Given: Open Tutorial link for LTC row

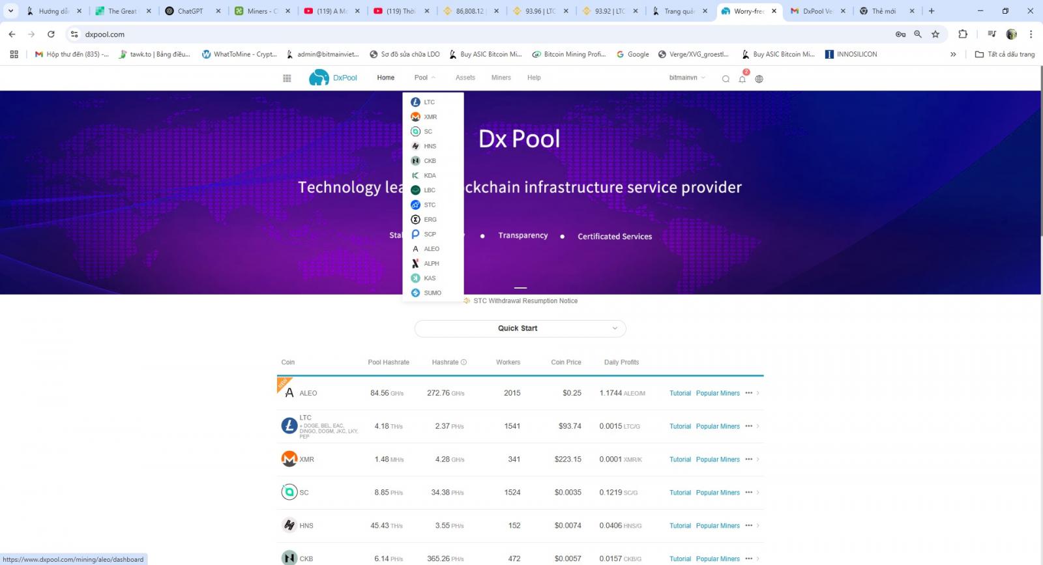Looking at the screenshot, I should pos(680,426).
